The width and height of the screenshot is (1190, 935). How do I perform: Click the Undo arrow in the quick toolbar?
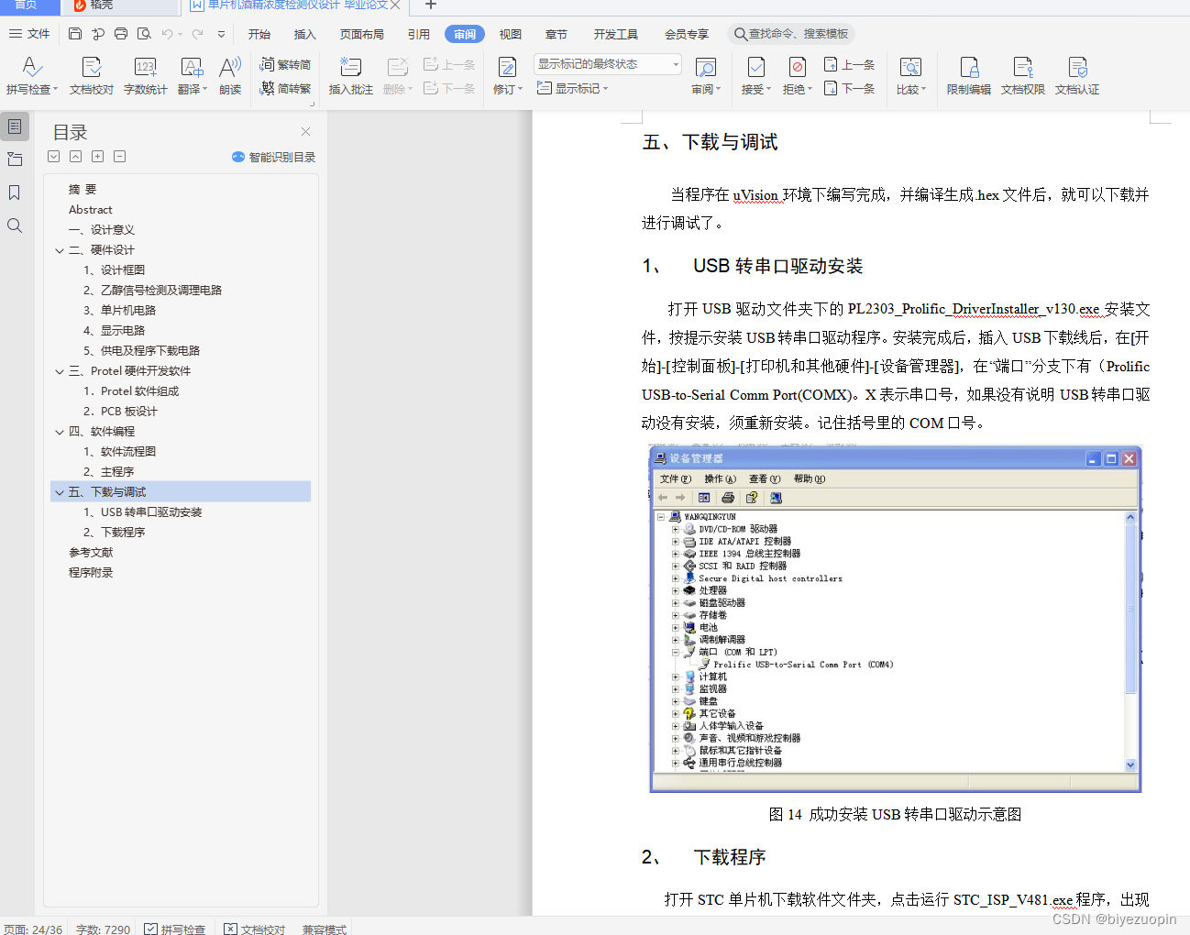(x=167, y=34)
